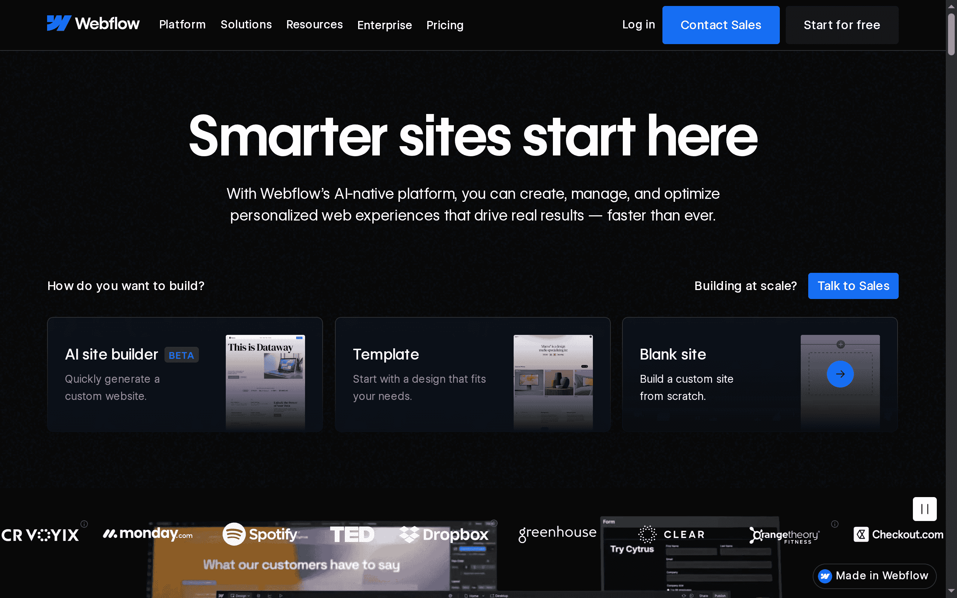Click the Checkout.com logo

click(x=898, y=534)
